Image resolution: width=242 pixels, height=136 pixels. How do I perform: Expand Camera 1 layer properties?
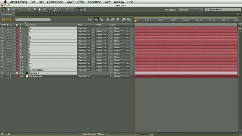click(14, 73)
